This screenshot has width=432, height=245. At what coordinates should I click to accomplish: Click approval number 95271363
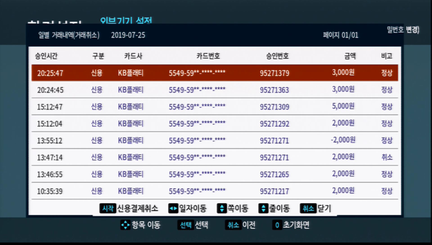coord(274,90)
